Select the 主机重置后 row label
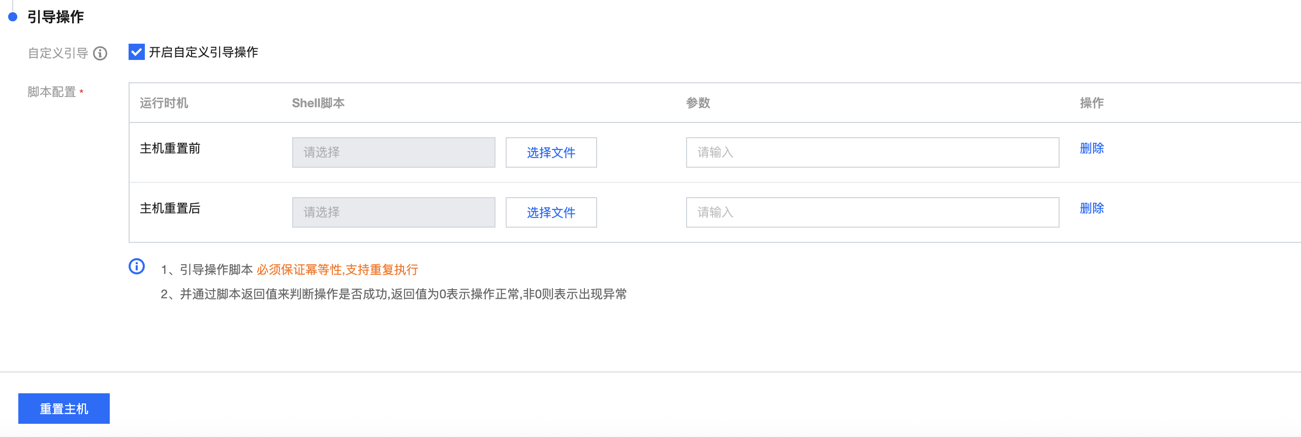The width and height of the screenshot is (1301, 437). [170, 208]
